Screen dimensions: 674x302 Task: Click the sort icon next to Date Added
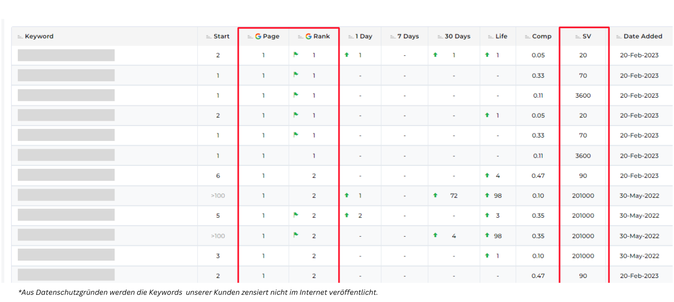(619, 37)
